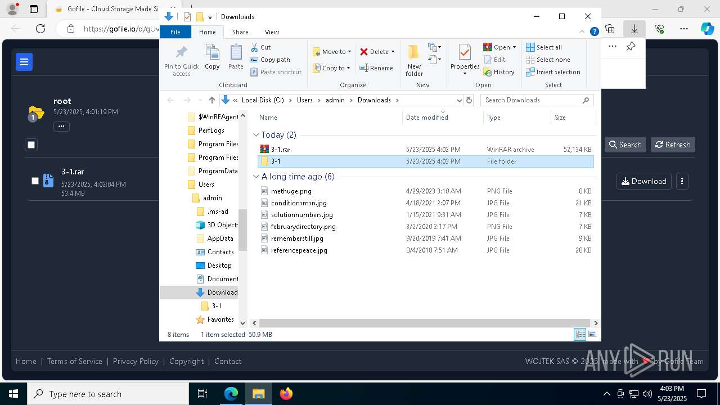The image size is (720, 405).
Task: Click Paste shortcut command
Action: 276,72
